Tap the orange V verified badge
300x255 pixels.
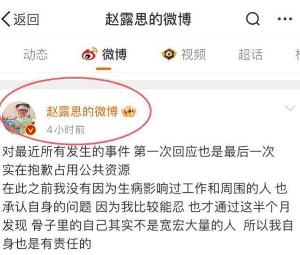pyautogui.click(x=30, y=130)
